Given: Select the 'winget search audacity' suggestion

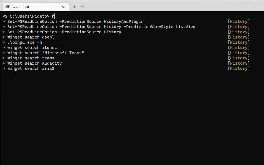Looking at the screenshot, I should tap(34, 63).
